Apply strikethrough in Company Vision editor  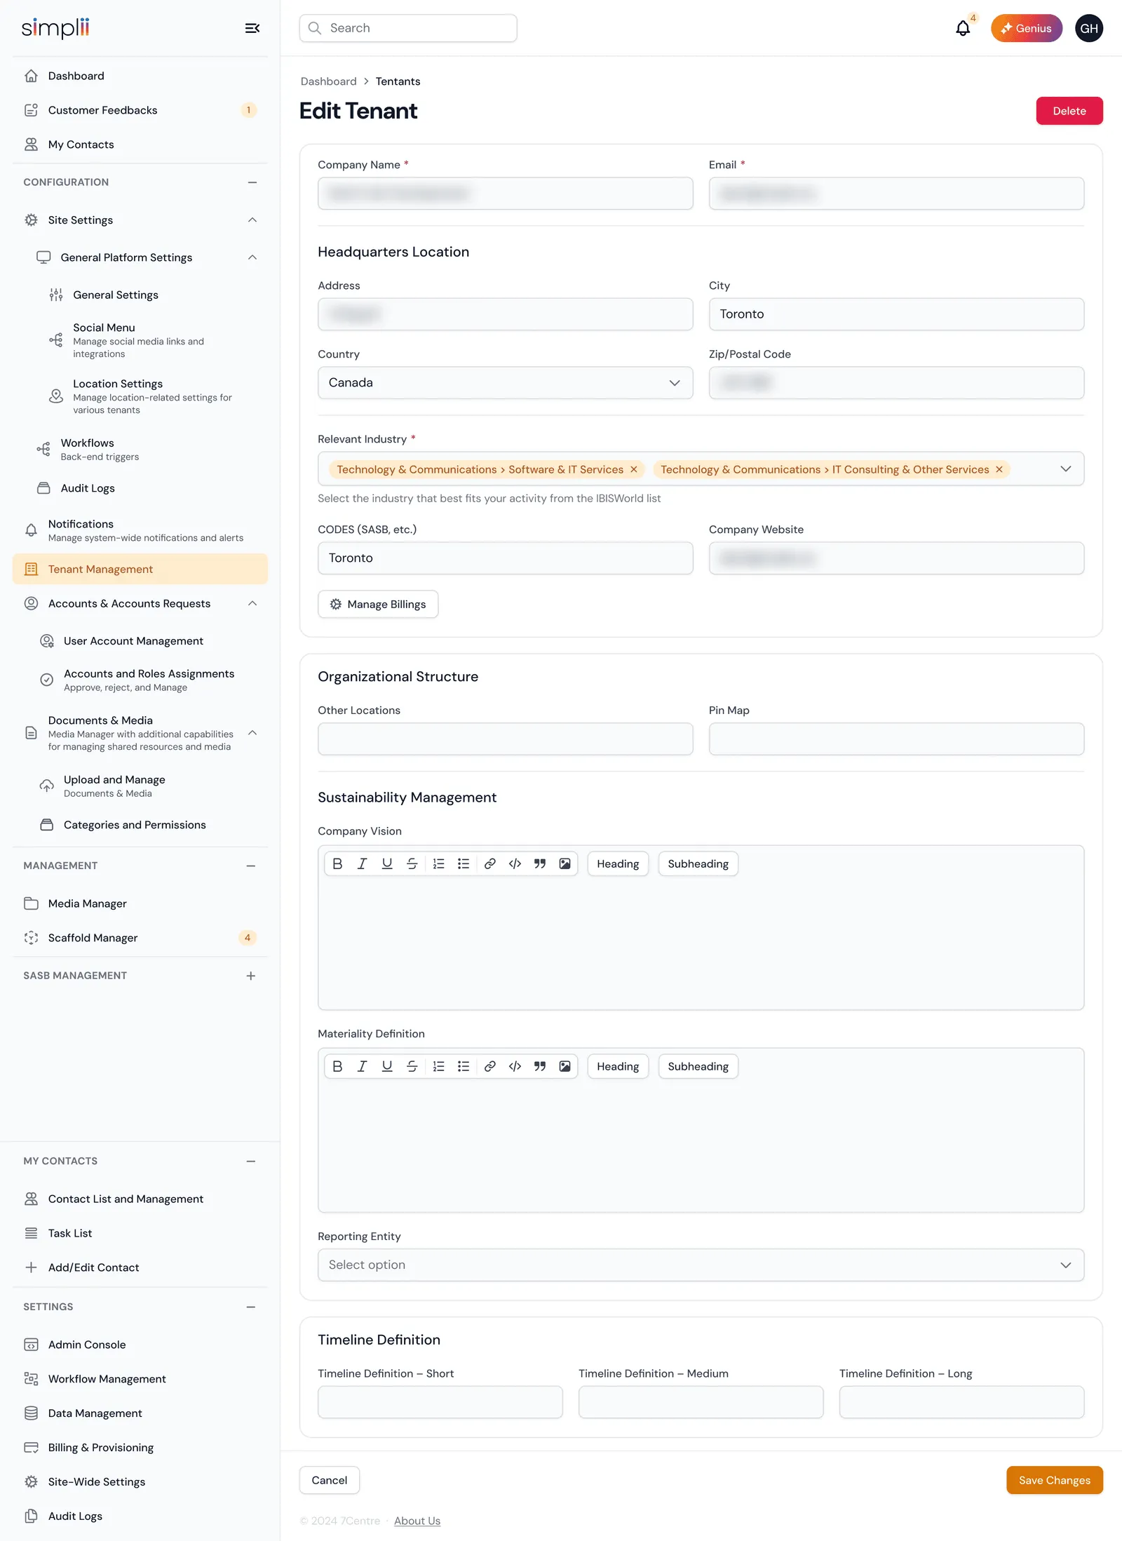(412, 863)
